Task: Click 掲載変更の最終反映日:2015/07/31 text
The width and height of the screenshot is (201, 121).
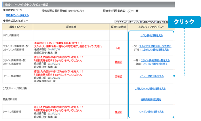Action: [63, 11]
